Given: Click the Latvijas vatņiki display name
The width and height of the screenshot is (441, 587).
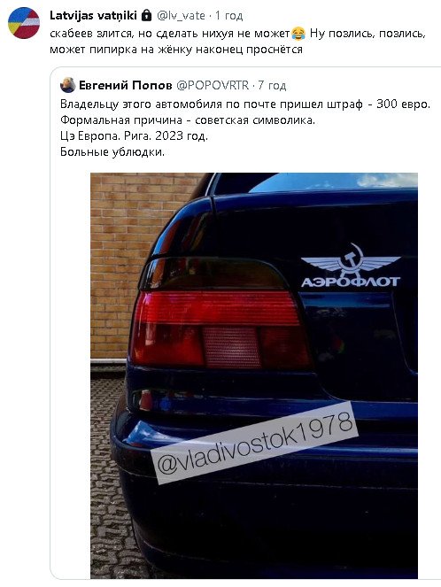Looking at the screenshot, I should pos(93,16).
